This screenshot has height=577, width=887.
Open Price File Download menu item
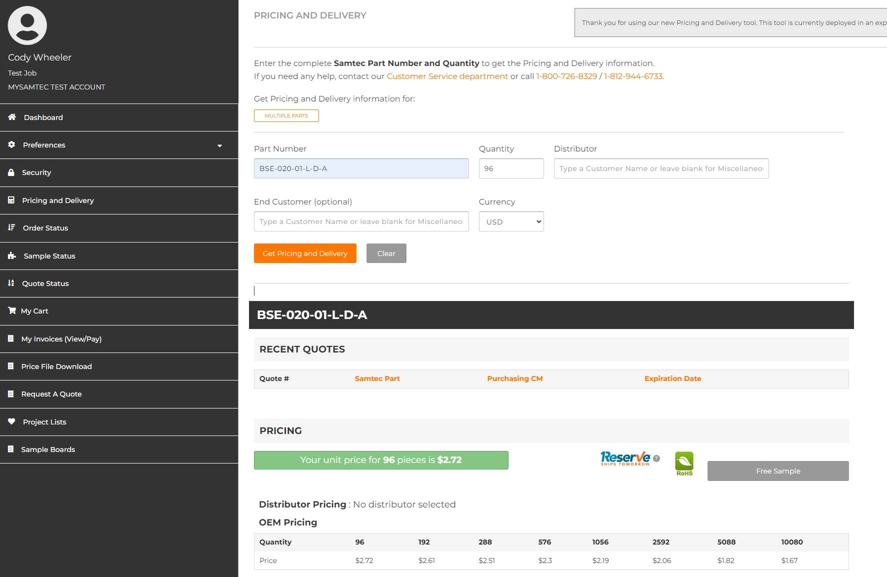[119, 366]
